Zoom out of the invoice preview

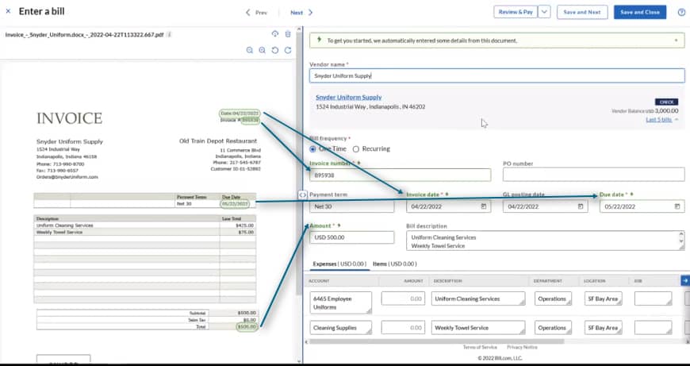click(x=250, y=50)
